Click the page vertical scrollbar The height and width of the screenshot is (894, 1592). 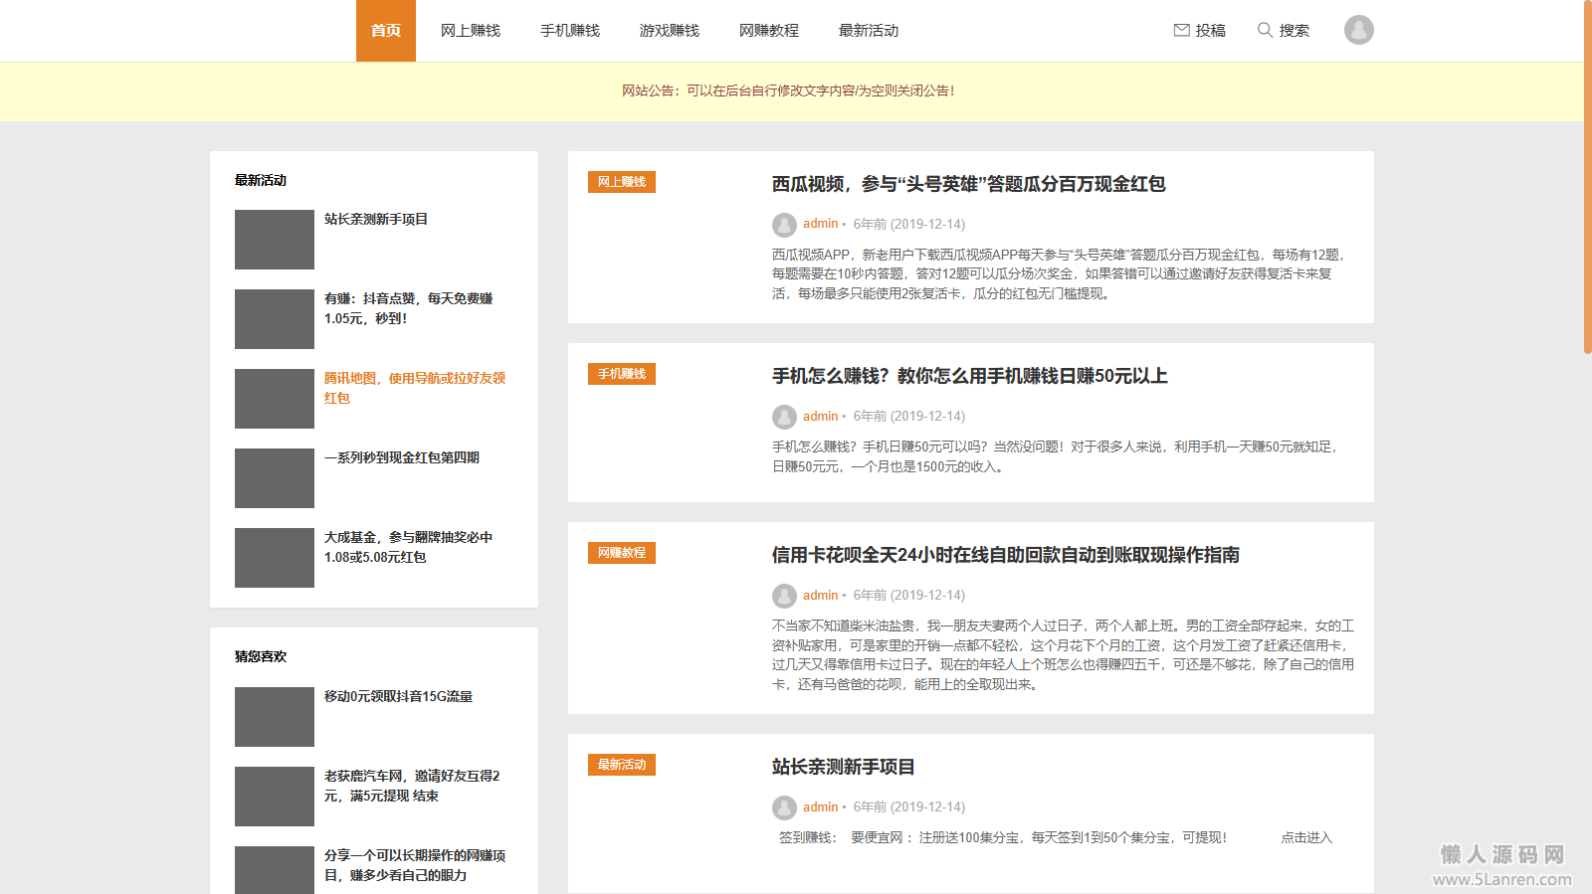(1587, 179)
